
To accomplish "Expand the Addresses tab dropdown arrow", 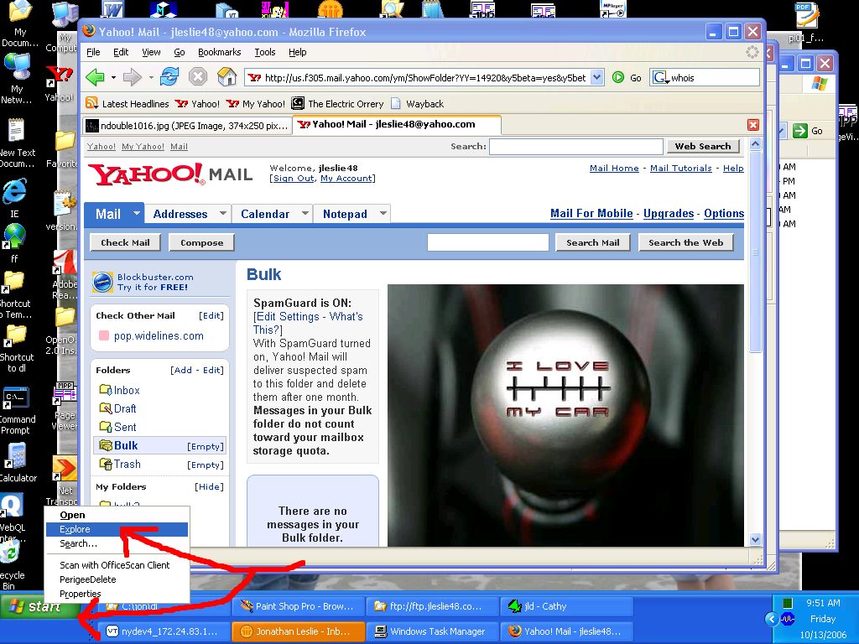I will 222,214.
